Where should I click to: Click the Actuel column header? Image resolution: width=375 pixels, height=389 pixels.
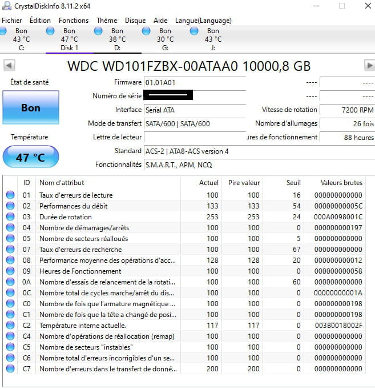[201, 183]
